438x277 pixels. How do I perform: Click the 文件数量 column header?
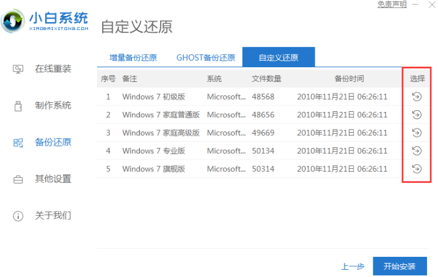coord(266,79)
